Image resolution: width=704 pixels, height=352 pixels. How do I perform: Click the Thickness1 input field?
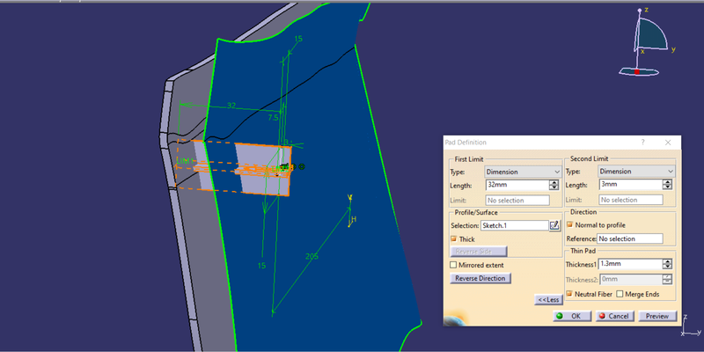pyautogui.click(x=628, y=264)
